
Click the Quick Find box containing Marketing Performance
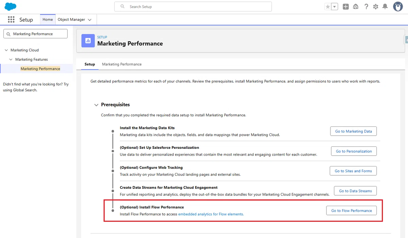click(35, 34)
